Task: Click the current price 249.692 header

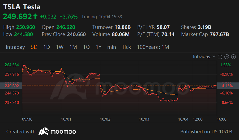Action: point(17,16)
